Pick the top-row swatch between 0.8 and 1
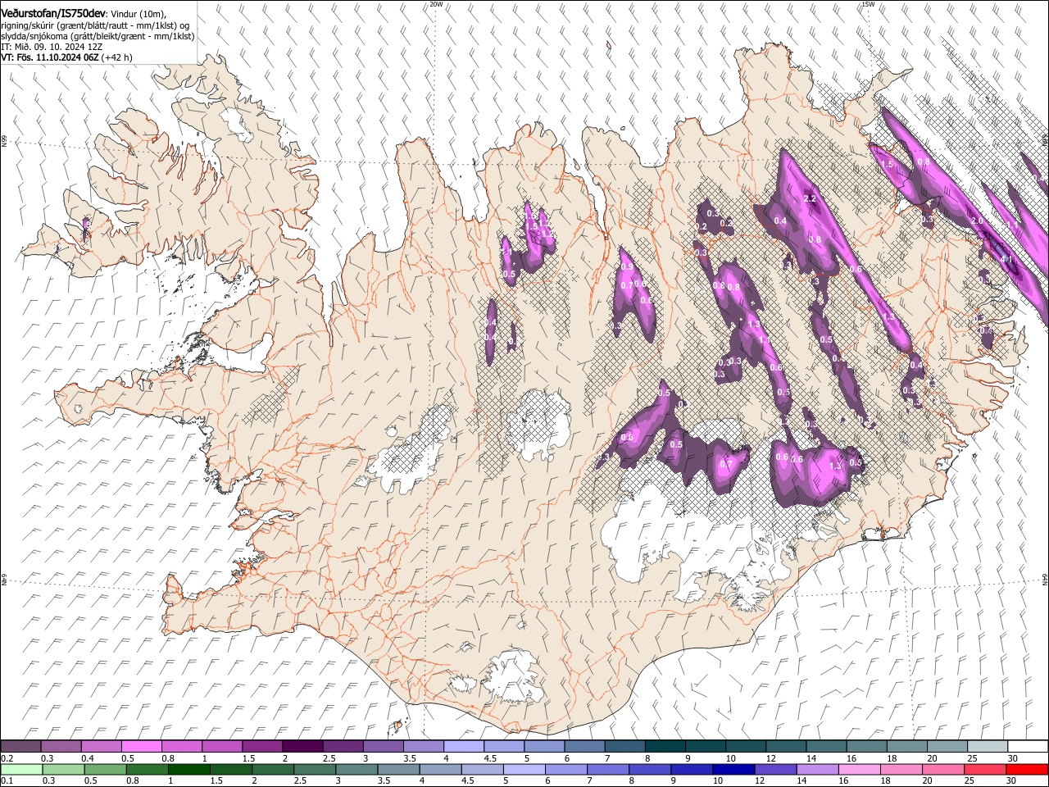 [x=181, y=746]
